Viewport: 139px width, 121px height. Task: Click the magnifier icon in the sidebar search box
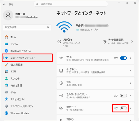(x=48, y=27)
